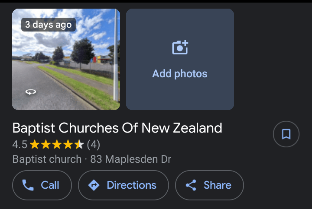Click the phone icon in Call button

pos(28,185)
